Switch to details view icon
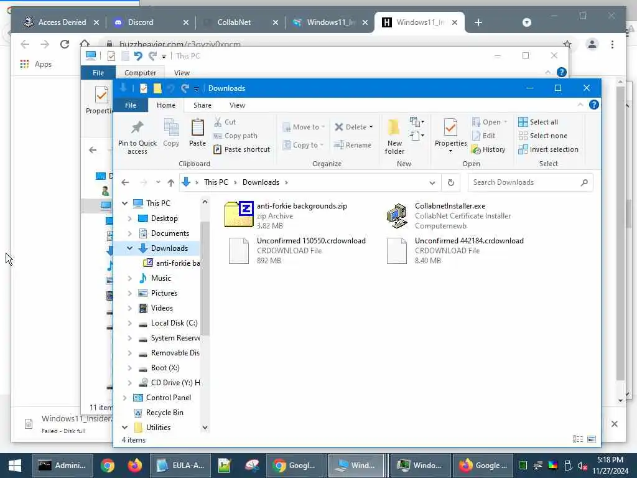This screenshot has width=637, height=478. [578, 439]
